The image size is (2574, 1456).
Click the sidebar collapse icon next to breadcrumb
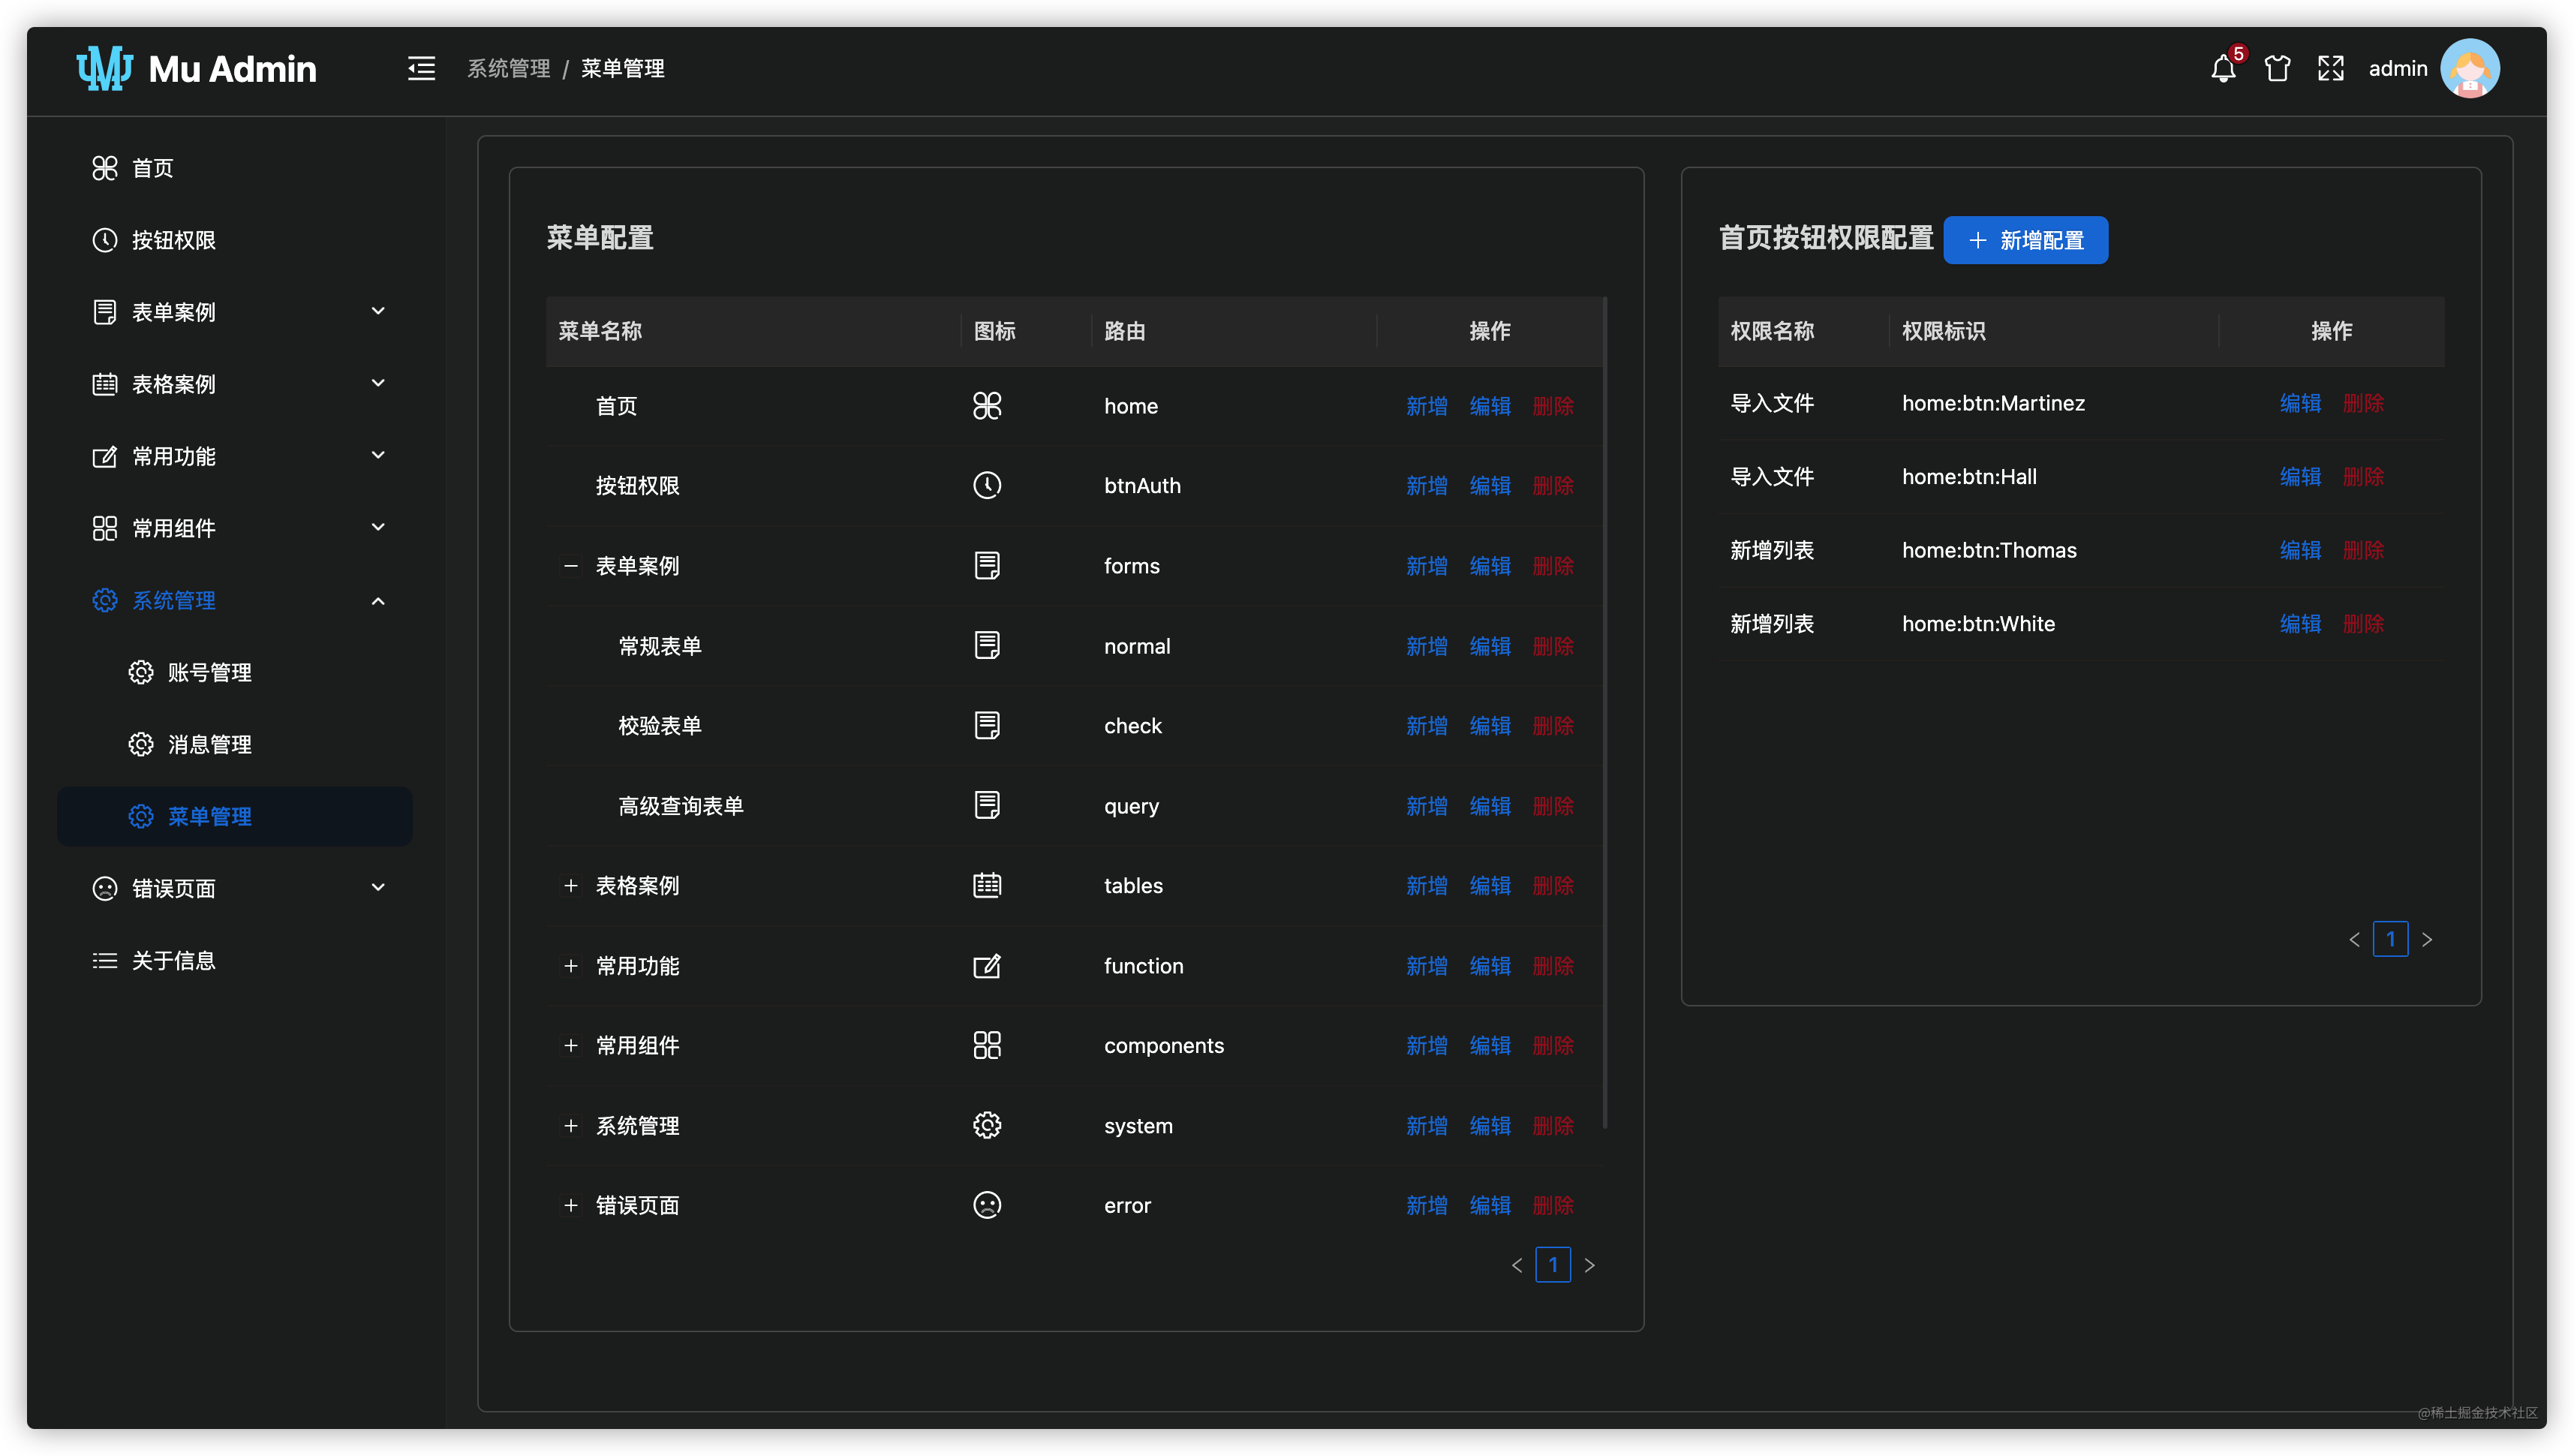(422, 68)
